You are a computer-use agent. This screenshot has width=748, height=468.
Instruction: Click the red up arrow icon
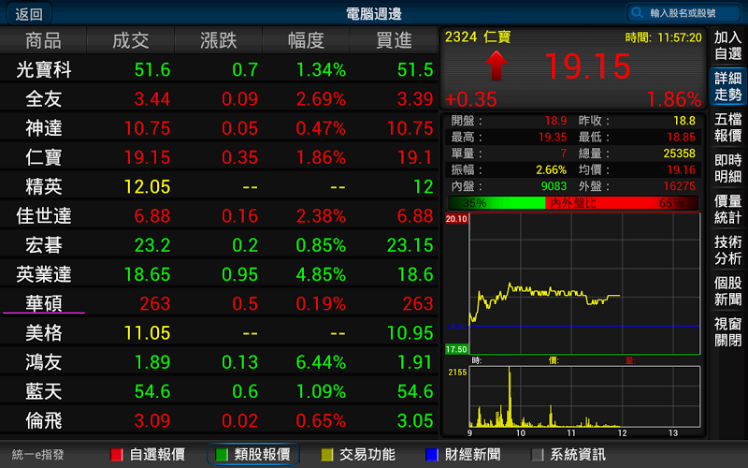(496, 66)
